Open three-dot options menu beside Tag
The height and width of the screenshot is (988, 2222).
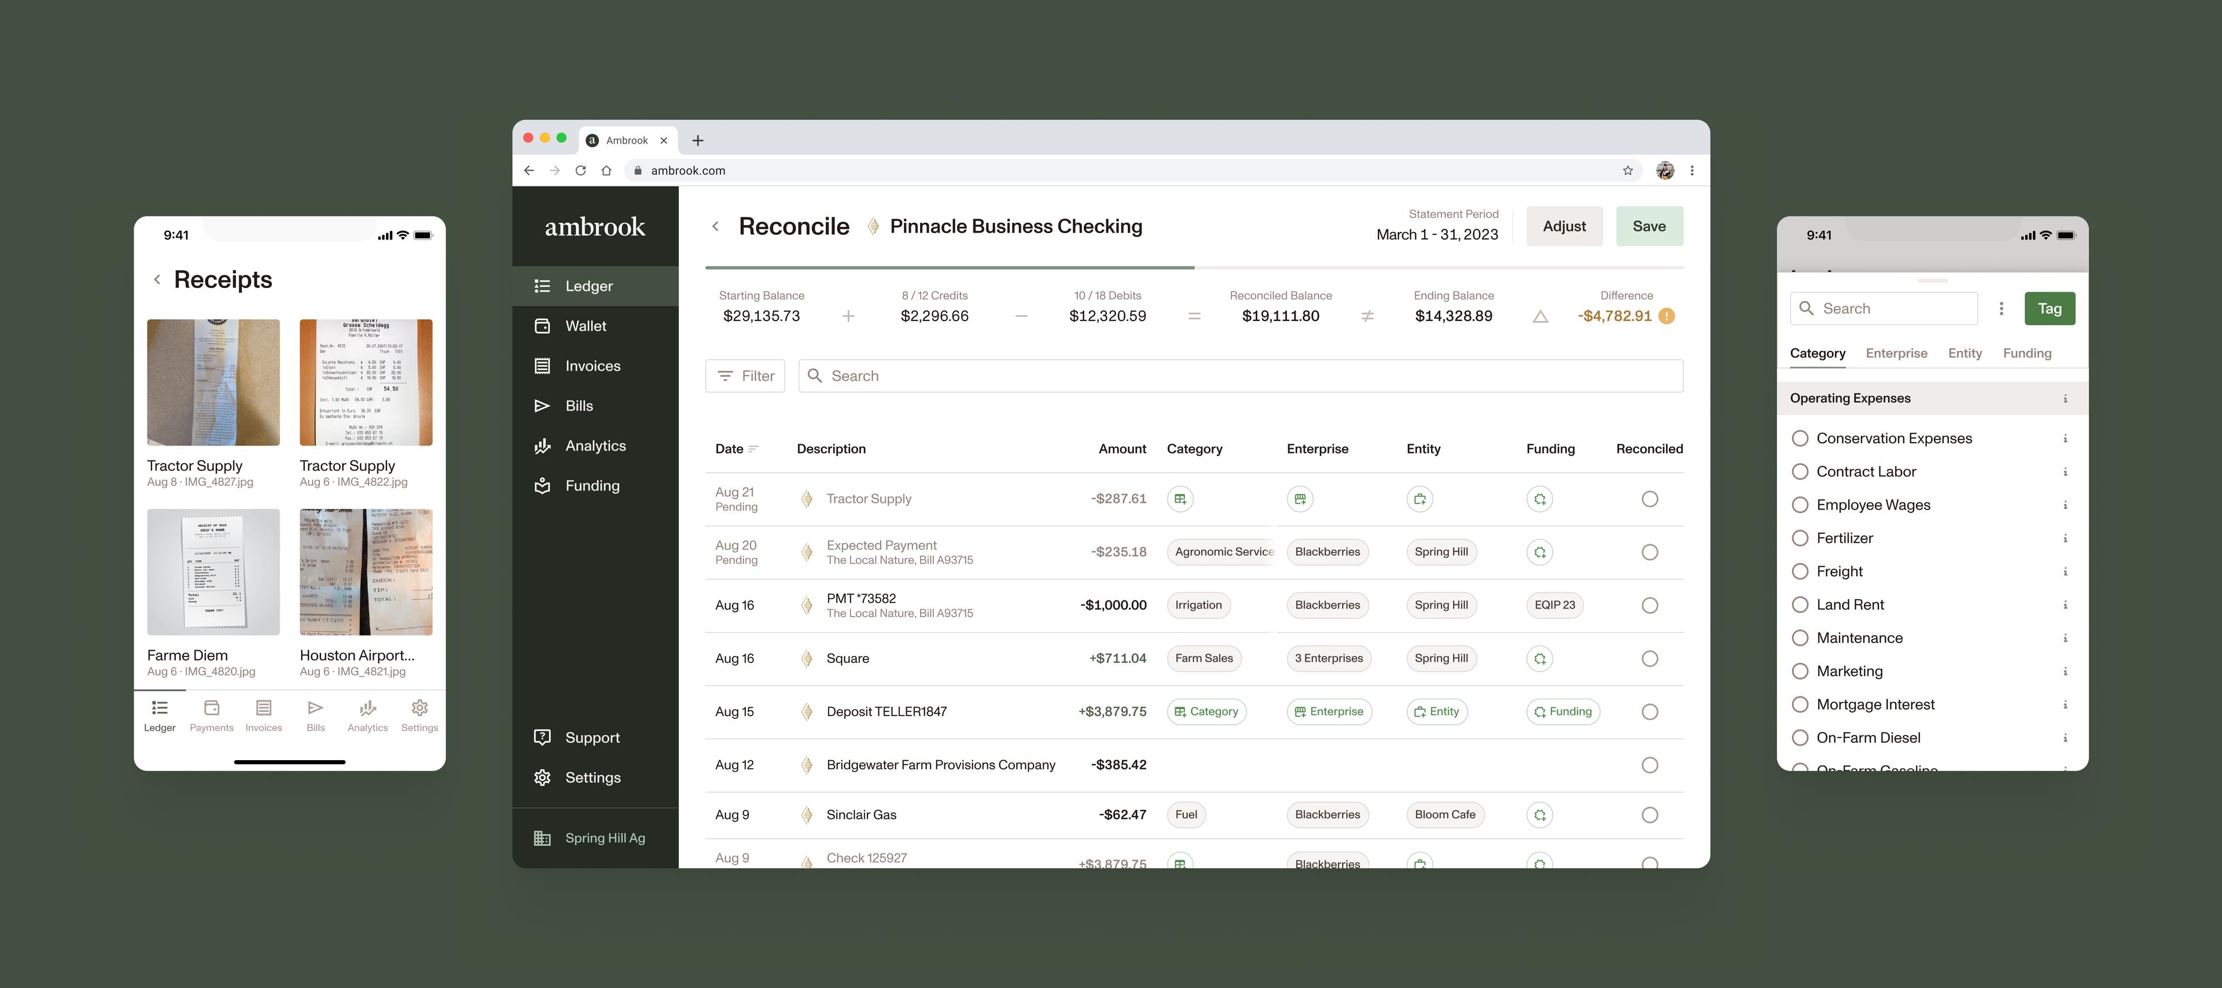point(2001,309)
